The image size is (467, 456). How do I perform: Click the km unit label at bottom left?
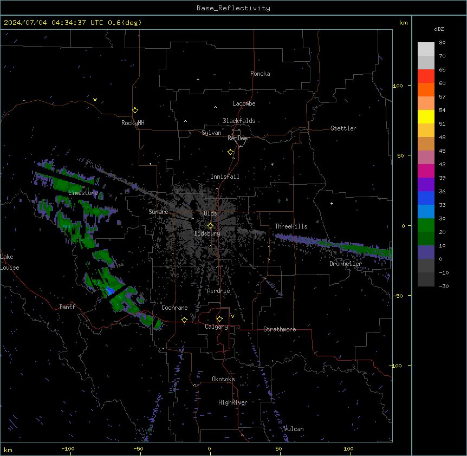[x=8, y=450]
